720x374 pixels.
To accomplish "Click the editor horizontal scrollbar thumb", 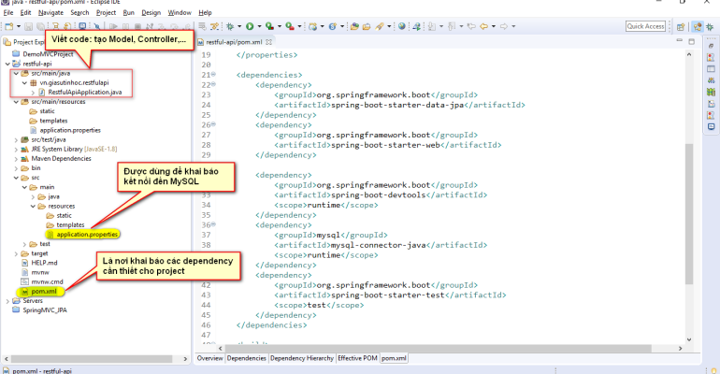I will point(438,349).
